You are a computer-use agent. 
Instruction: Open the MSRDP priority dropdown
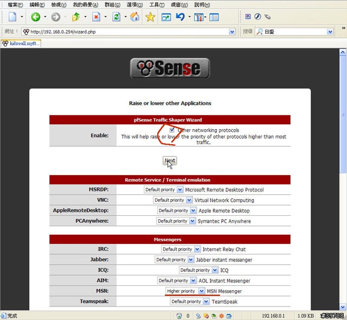click(164, 189)
